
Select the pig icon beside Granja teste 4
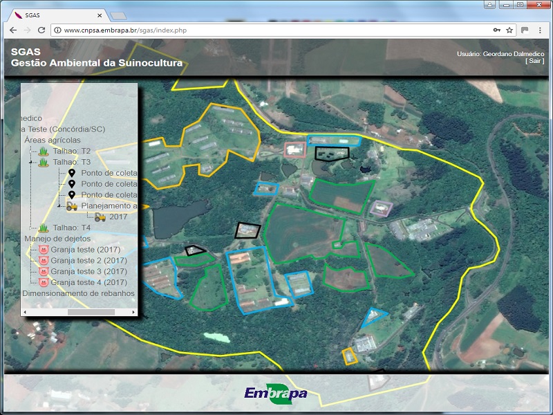click(43, 282)
